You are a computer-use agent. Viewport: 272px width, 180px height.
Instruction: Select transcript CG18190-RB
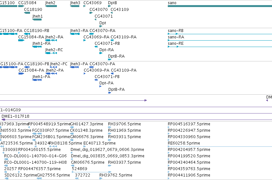tap(37, 31)
